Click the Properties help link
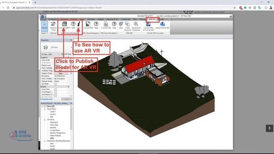This screenshot has width=274, height=154. coord(47,99)
